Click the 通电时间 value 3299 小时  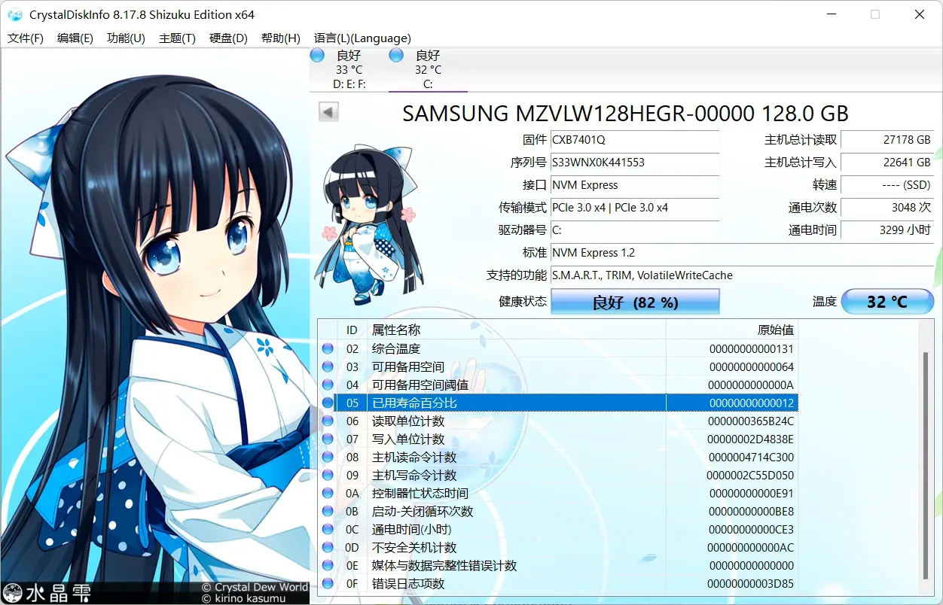887,230
